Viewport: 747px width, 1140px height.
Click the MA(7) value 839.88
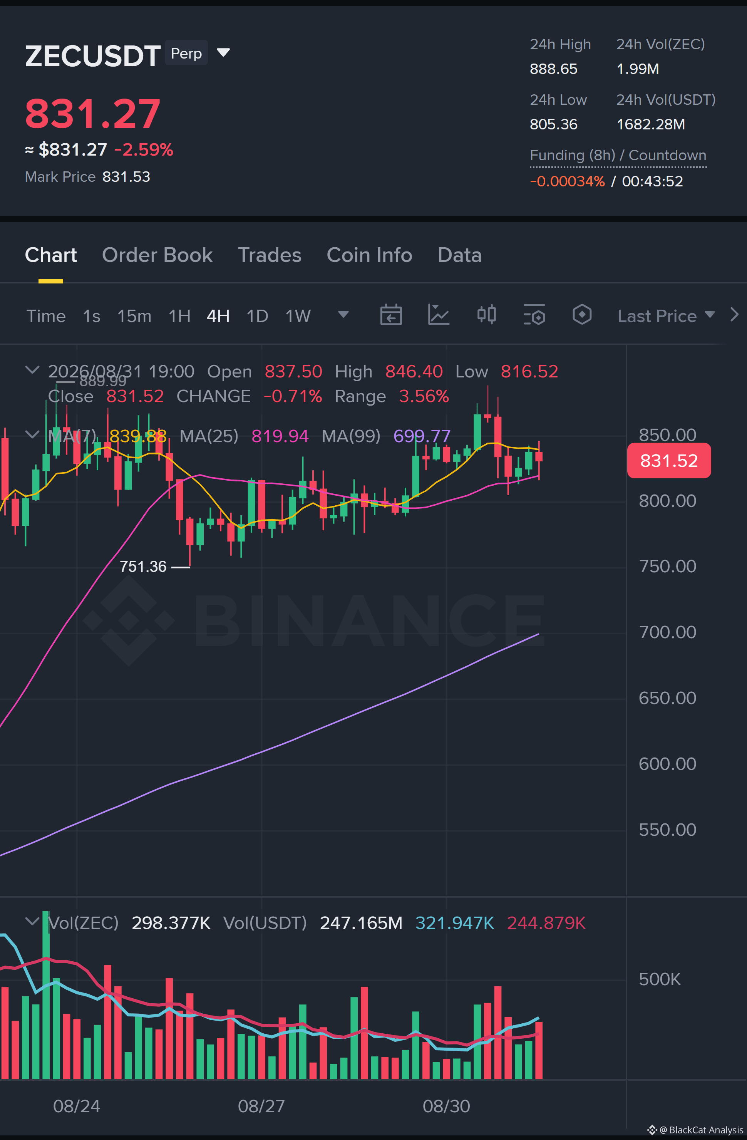pos(138,436)
